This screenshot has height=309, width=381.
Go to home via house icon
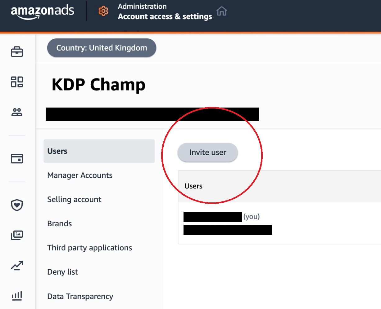222,11
